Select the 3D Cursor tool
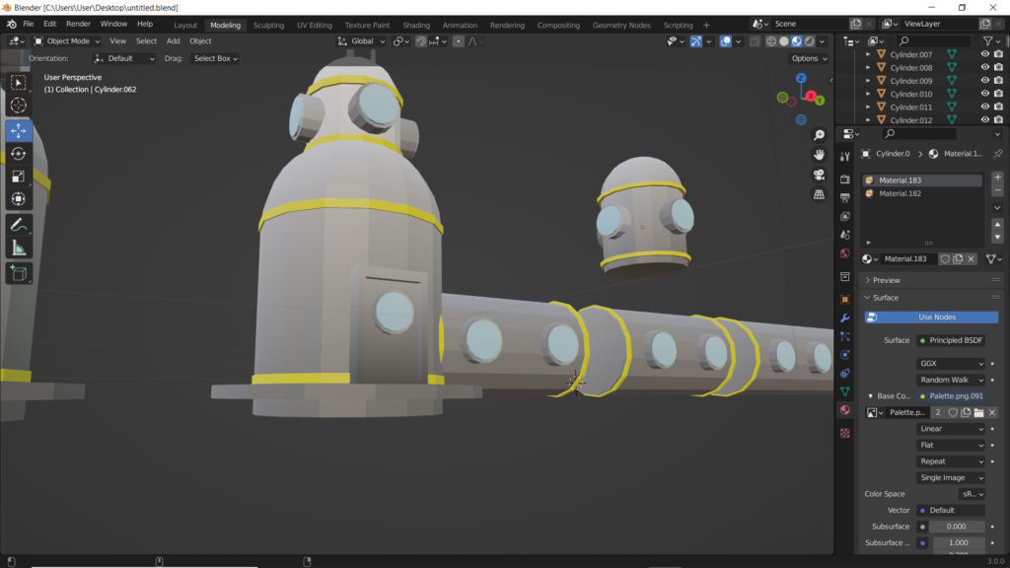Screen dimensions: 1010x568 pos(19,106)
